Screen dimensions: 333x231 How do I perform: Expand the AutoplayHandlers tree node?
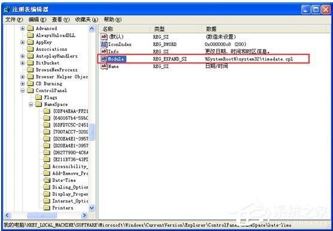23,56
